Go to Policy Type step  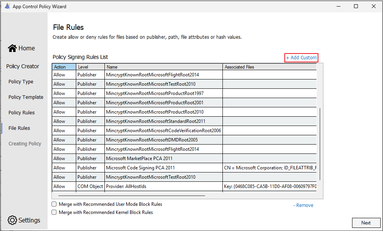21,82
